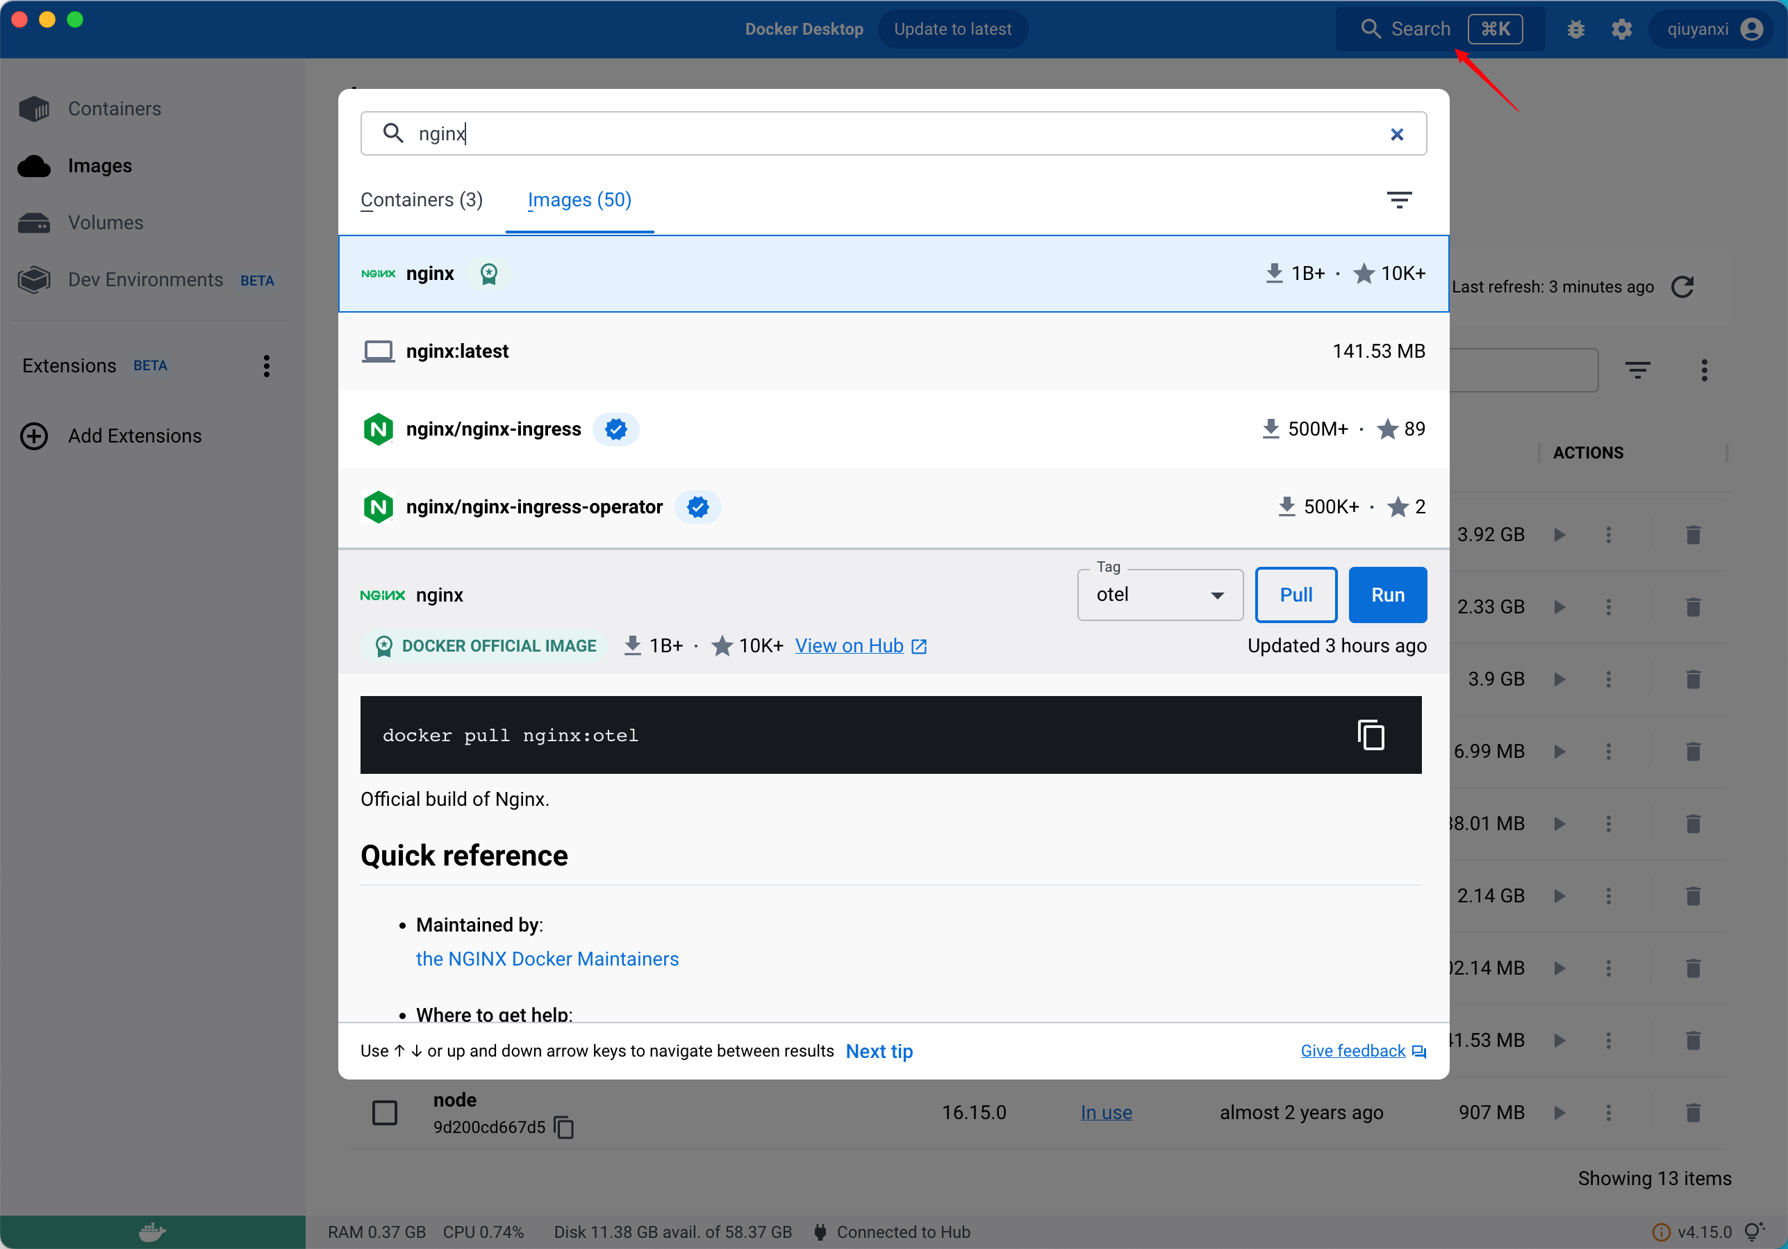Switch to the Images (50) tab

pos(579,200)
